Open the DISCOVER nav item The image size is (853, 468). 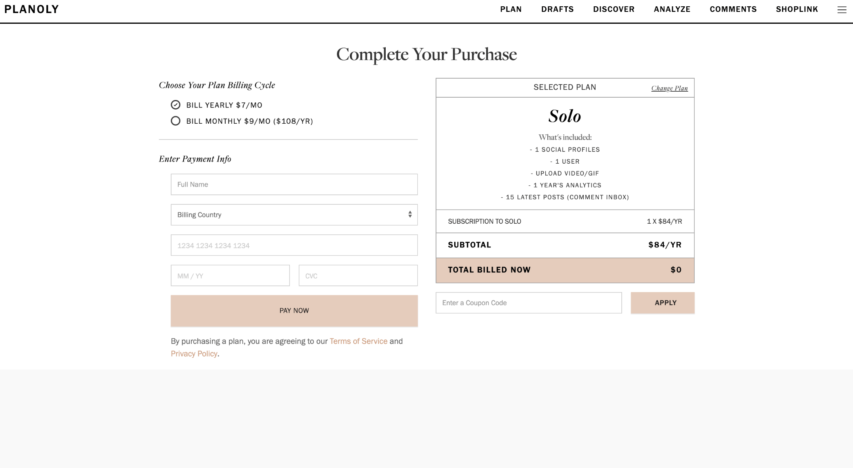(614, 9)
